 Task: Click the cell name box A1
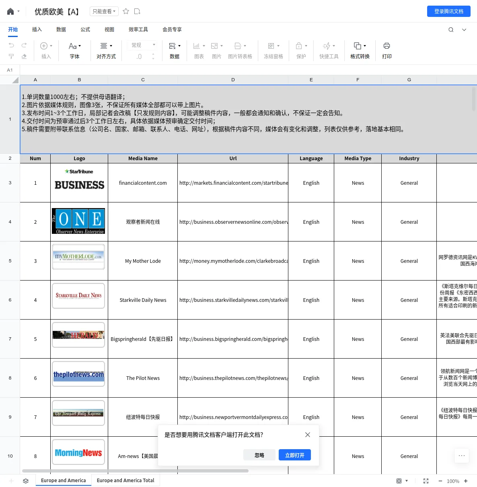pos(10,70)
